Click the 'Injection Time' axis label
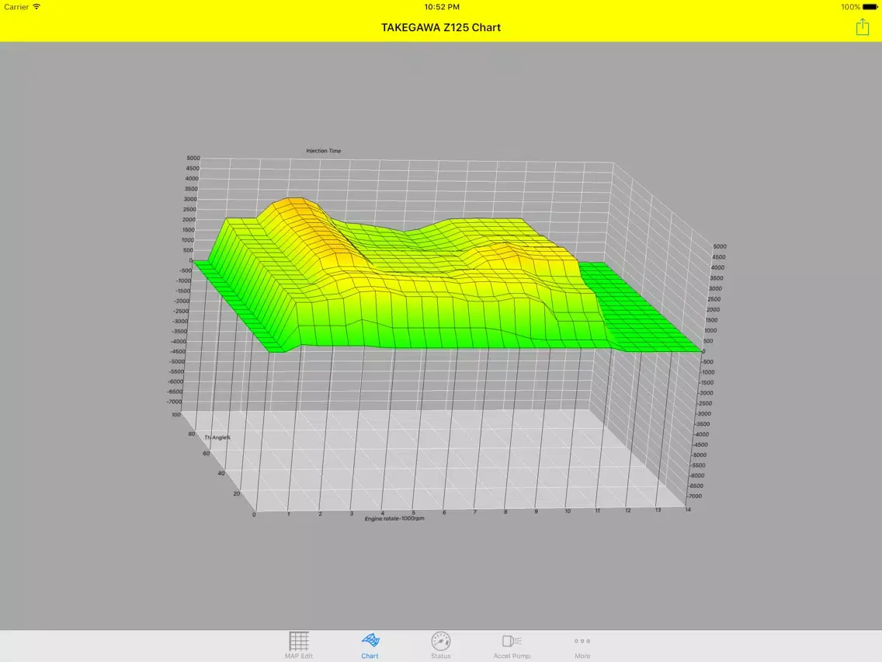882x662 pixels. (324, 151)
